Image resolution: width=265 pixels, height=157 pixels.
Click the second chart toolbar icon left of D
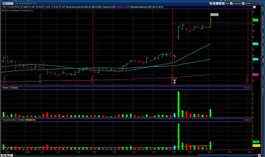pyautogui.click(x=214, y=3)
